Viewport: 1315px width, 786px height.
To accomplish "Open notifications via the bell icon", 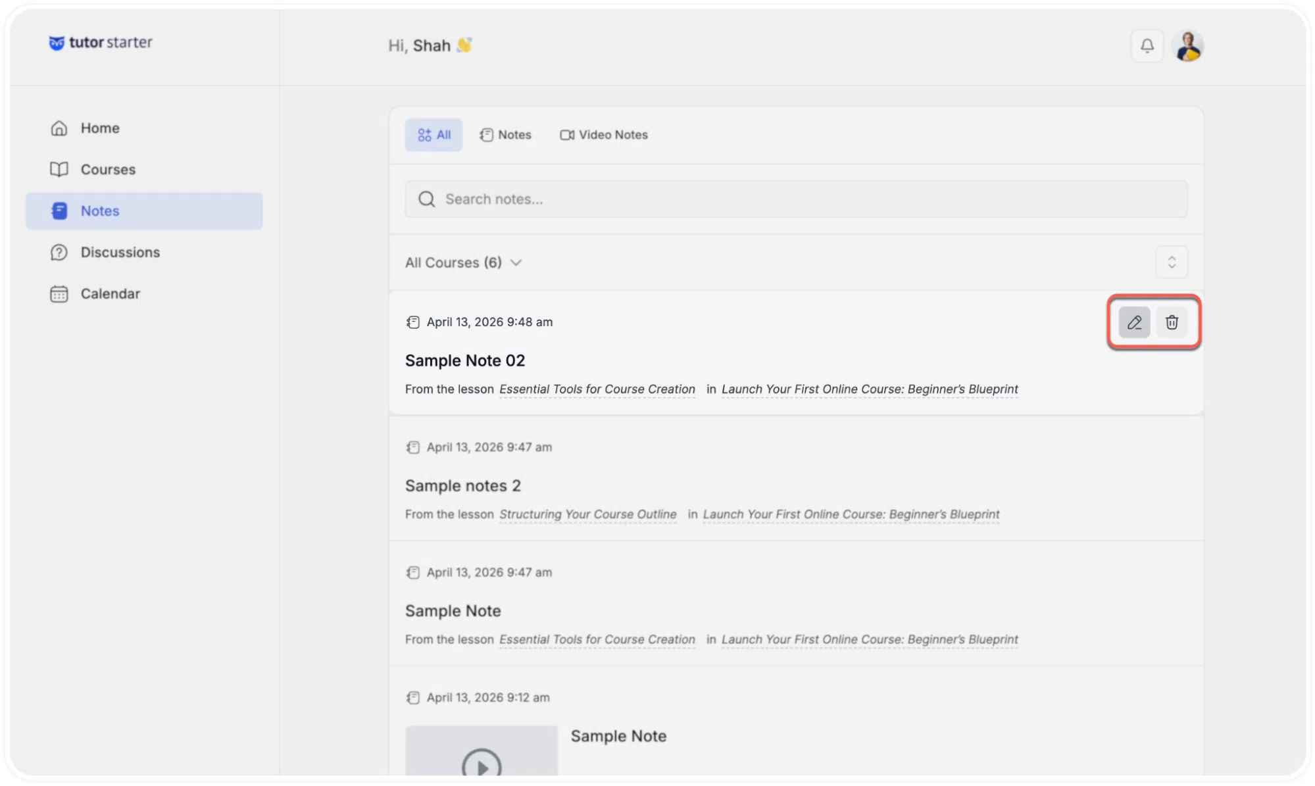I will click(1147, 46).
